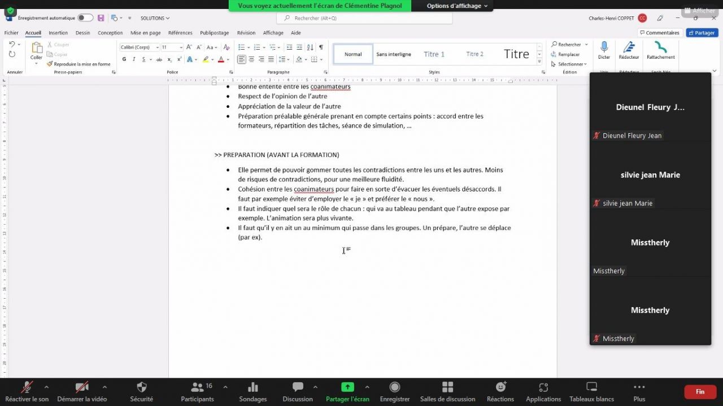Viewport: 723px width, 406px height.
Task: Switch to the Insertion tab
Action: click(58, 33)
